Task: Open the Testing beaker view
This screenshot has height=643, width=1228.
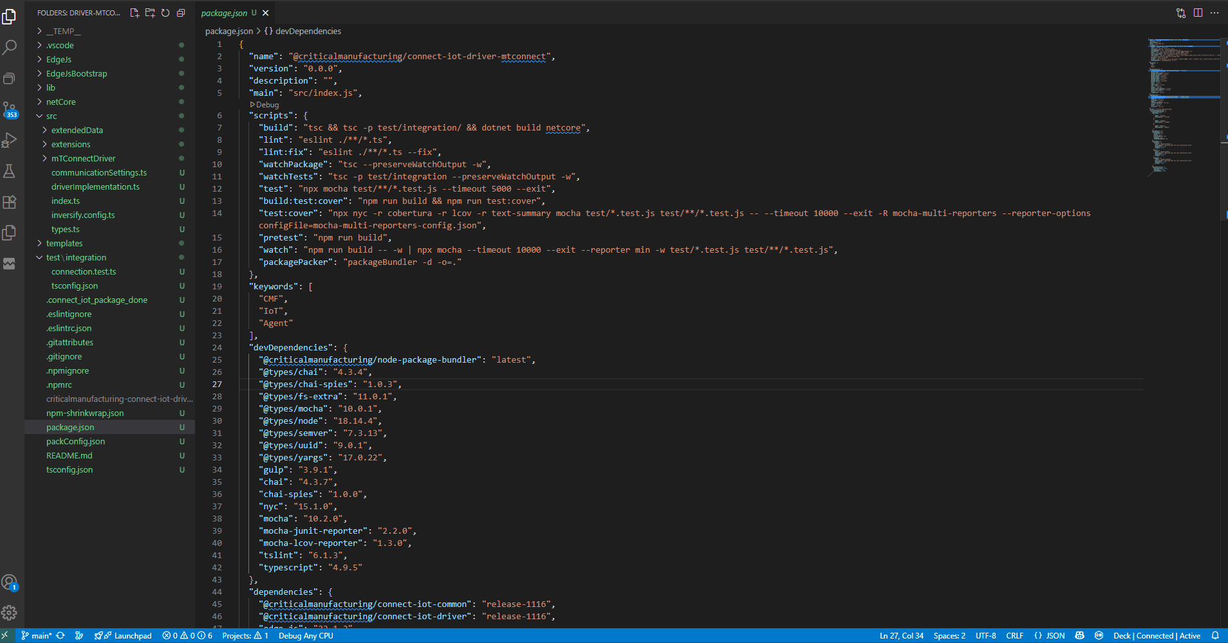Action: click(x=10, y=171)
